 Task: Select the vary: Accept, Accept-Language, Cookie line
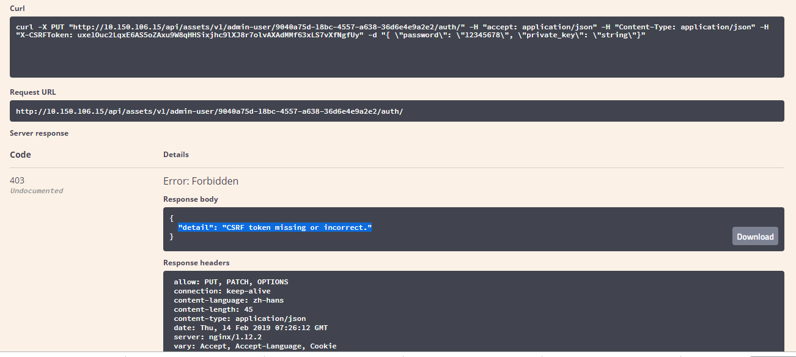click(x=256, y=346)
